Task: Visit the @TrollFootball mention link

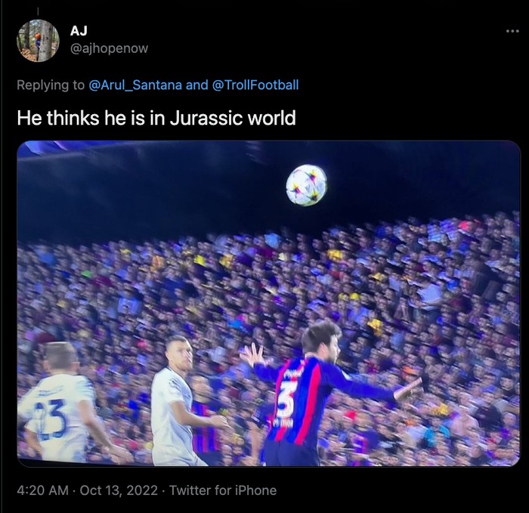Action: (x=255, y=85)
